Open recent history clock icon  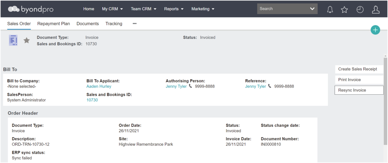pos(360,9)
